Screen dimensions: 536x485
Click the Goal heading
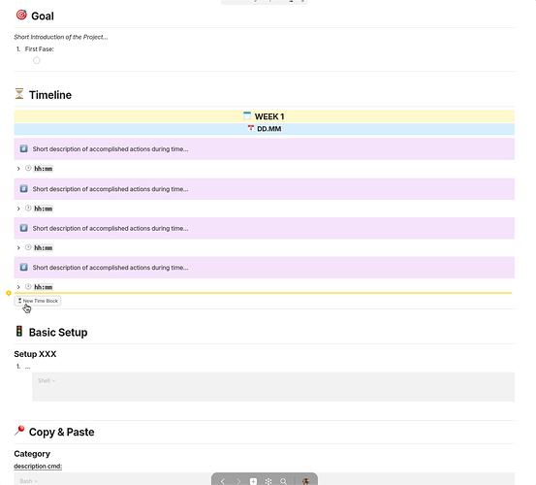click(x=43, y=16)
